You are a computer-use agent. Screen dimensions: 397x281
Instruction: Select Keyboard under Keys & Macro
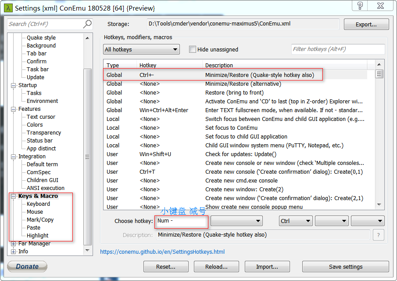[x=38, y=204]
